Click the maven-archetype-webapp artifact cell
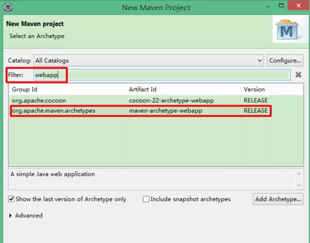This screenshot has width=310, height=243. 166,111
